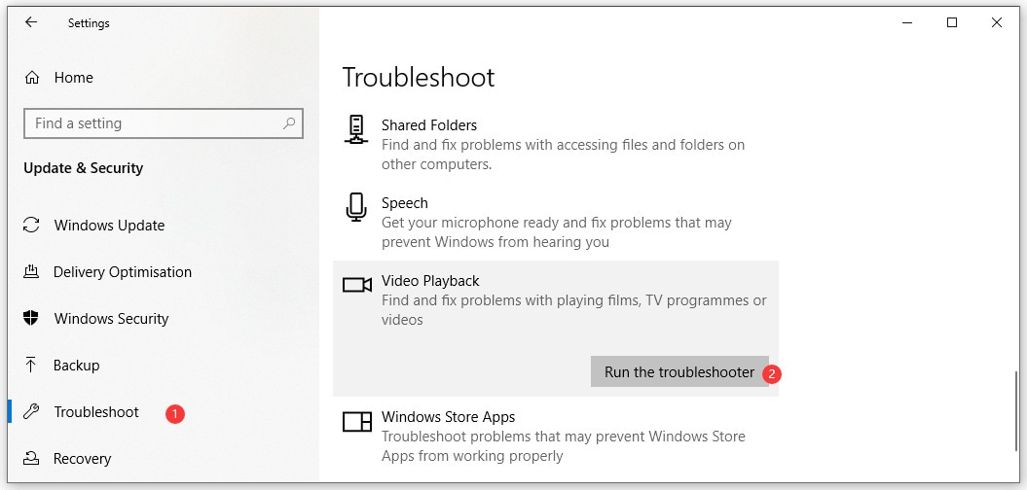Viewport: 1027px width, 490px height.
Task: Select Windows Security in sidebar
Action: point(111,319)
